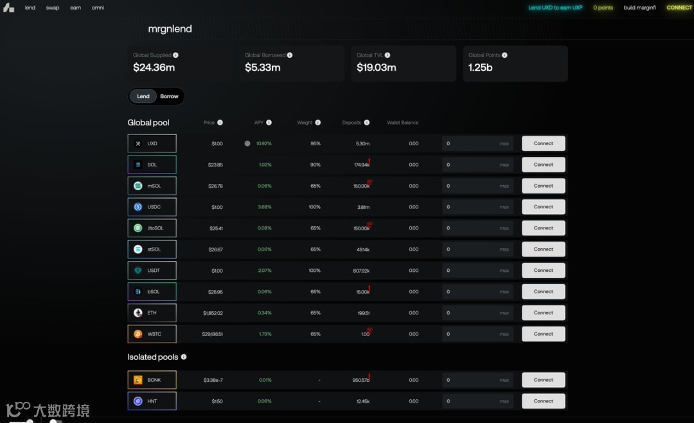Click the USDC token icon

(138, 207)
